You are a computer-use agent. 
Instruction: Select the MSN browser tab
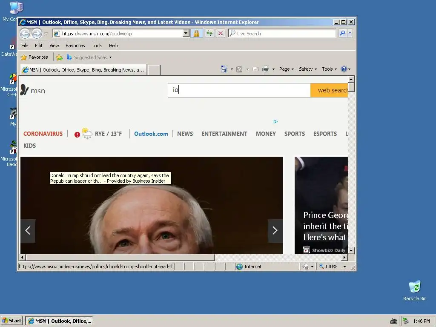click(x=83, y=70)
